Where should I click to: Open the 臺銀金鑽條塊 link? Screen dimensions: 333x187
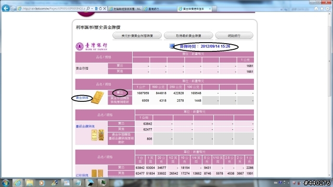pyautogui.click(x=85, y=126)
